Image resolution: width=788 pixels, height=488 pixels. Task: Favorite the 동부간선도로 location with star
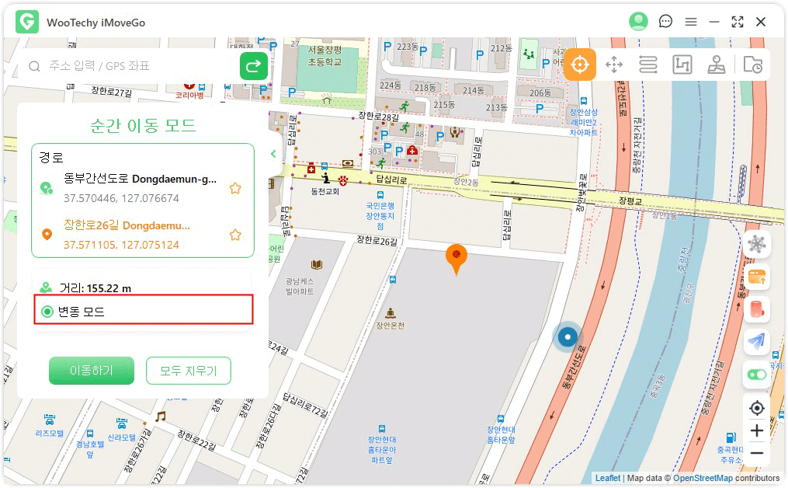coord(235,188)
